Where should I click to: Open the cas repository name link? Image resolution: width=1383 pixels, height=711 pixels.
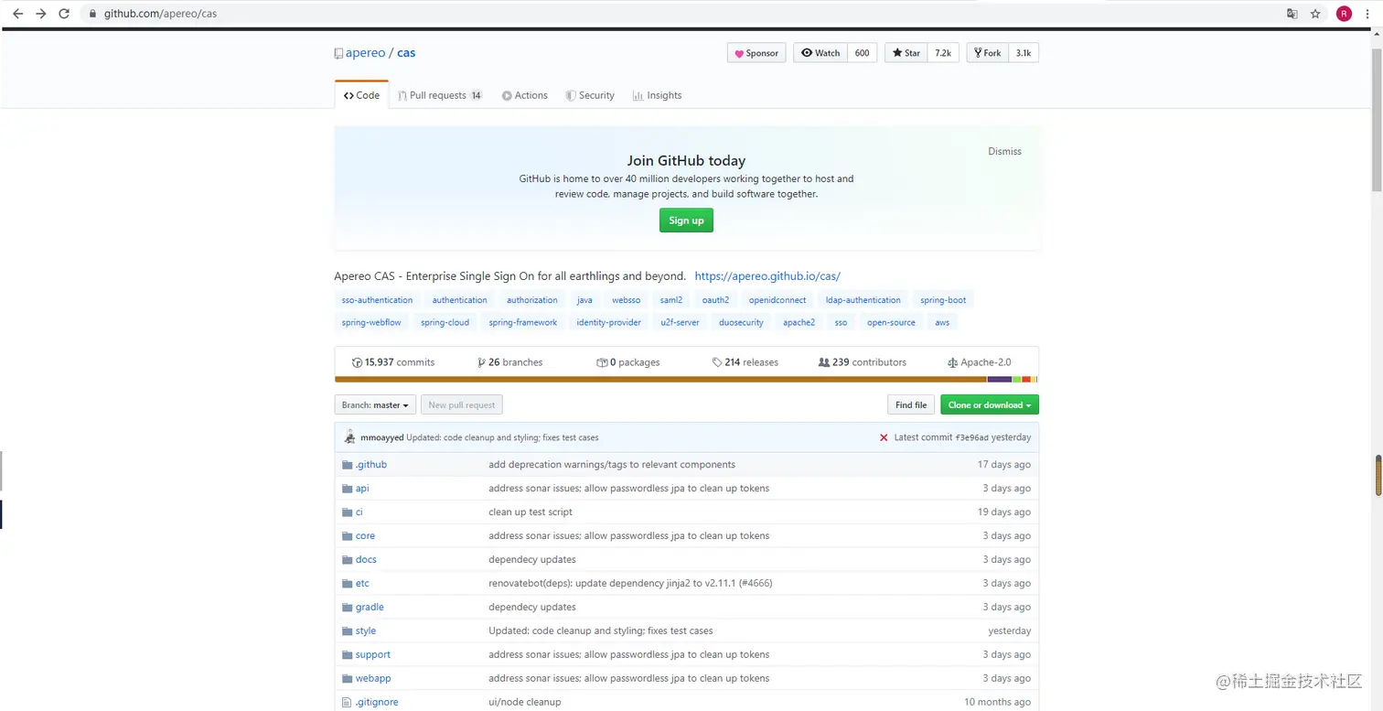coord(406,53)
